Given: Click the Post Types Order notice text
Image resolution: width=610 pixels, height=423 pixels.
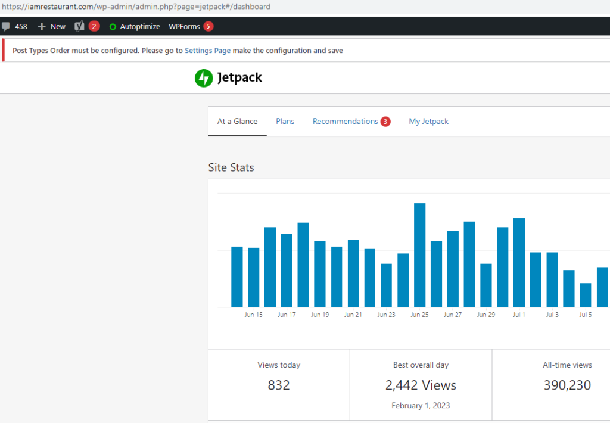Looking at the screenshot, I should pyautogui.click(x=178, y=51).
